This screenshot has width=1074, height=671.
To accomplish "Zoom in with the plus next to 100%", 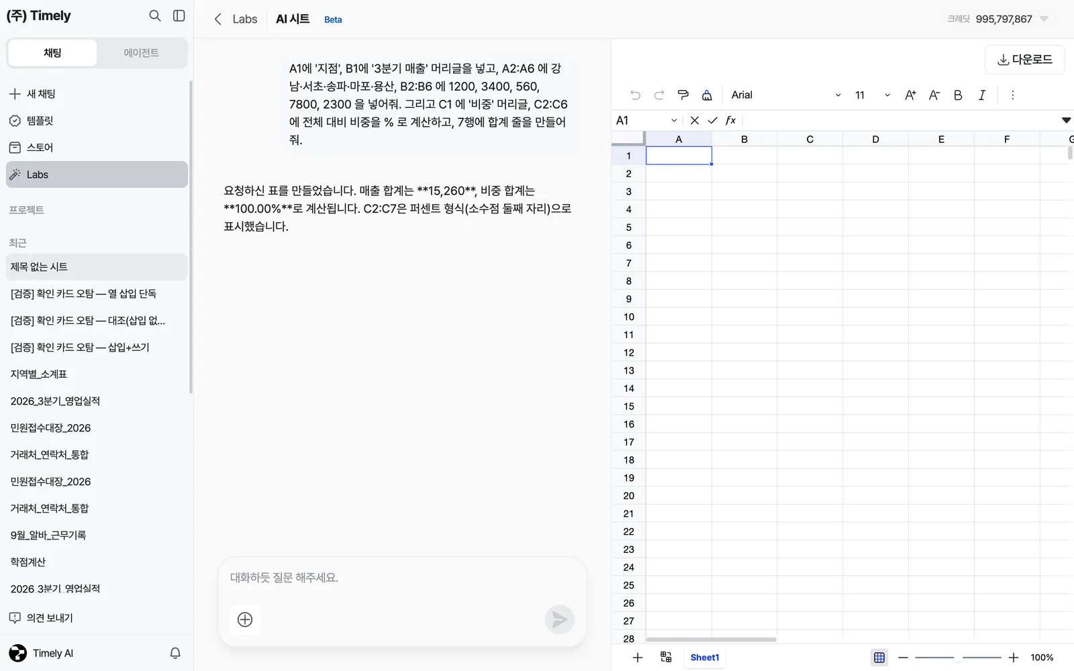I will 1014,658.
